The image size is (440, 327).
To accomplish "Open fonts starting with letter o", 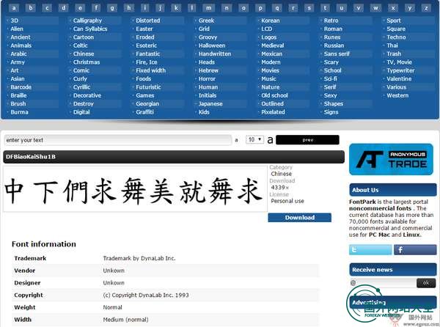I will click(243, 8).
